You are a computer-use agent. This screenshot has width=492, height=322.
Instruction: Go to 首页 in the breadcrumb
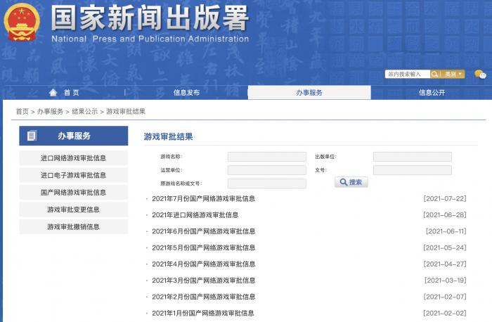22,111
